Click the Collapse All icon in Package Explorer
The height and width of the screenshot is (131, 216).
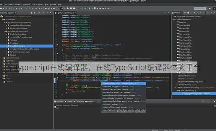(x=32, y=13)
